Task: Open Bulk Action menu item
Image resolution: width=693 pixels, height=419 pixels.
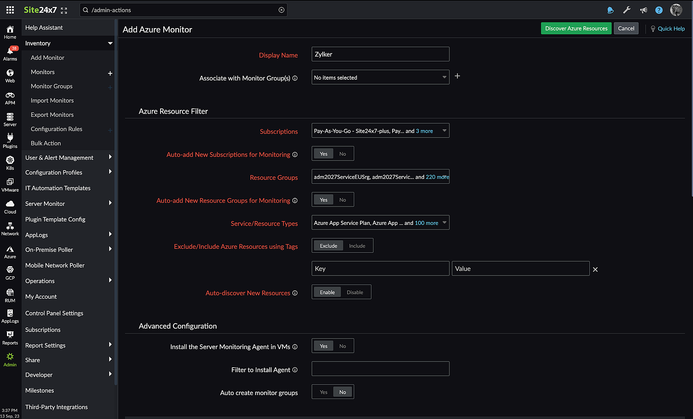Action: click(46, 143)
